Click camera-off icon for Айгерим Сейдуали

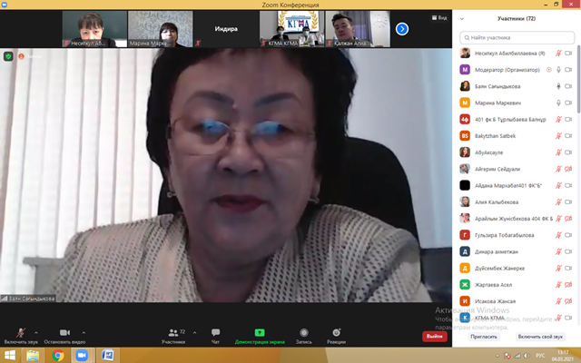(568, 169)
